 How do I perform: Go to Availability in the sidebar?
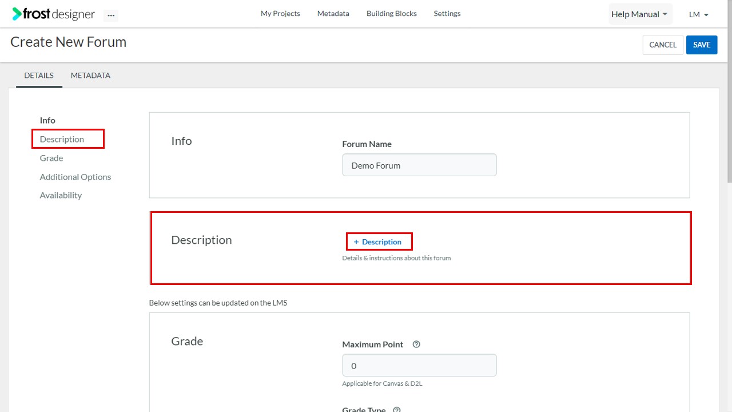tap(61, 195)
